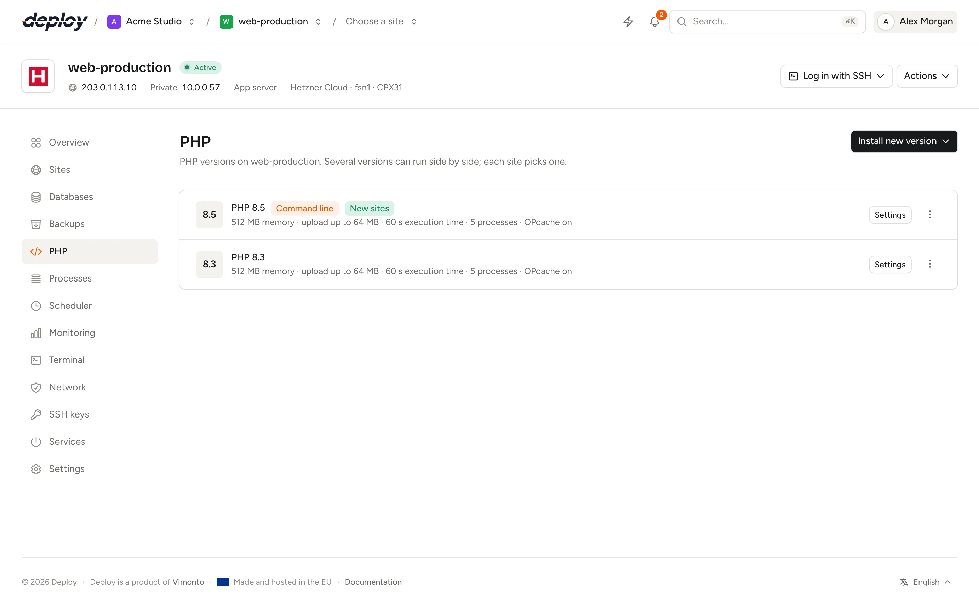Click the Acme Studio purple avatar icon
Screen dimensions: 979x612
pyautogui.click(x=114, y=21)
